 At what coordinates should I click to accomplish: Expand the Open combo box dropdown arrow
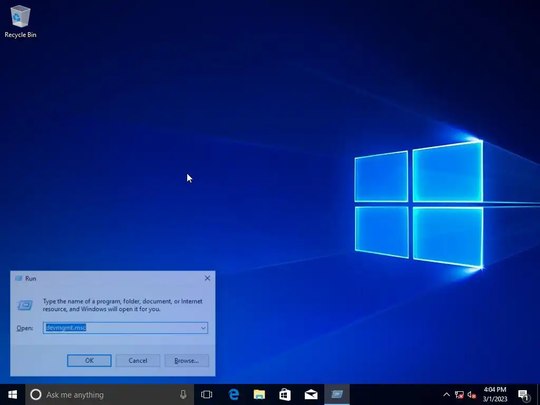pos(203,328)
